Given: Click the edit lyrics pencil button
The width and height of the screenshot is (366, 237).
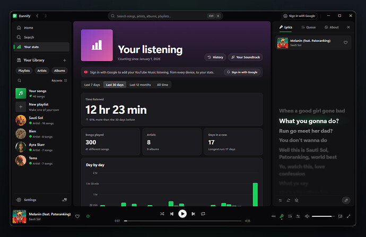Looking at the screenshot, I should 346,200.
